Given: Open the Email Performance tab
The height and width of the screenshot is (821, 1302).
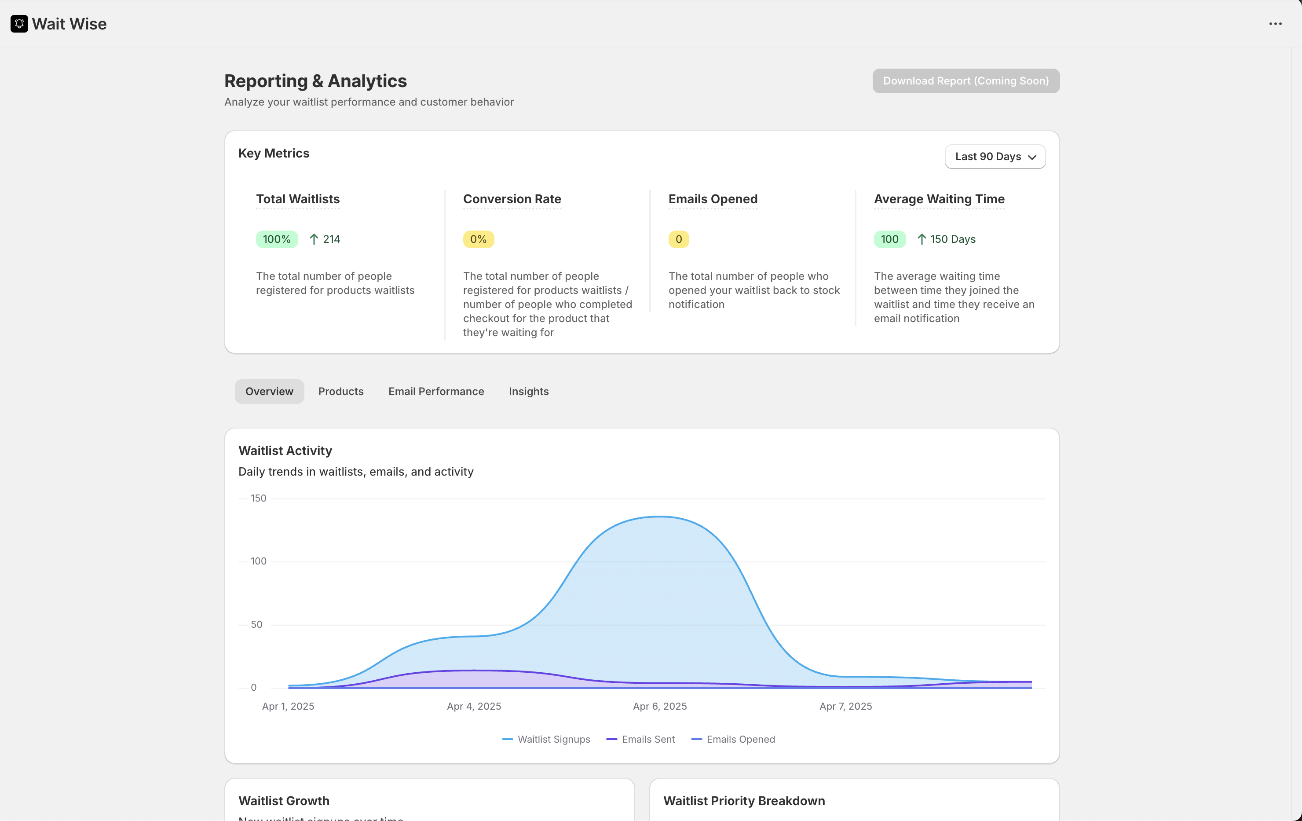Looking at the screenshot, I should 436,392.
